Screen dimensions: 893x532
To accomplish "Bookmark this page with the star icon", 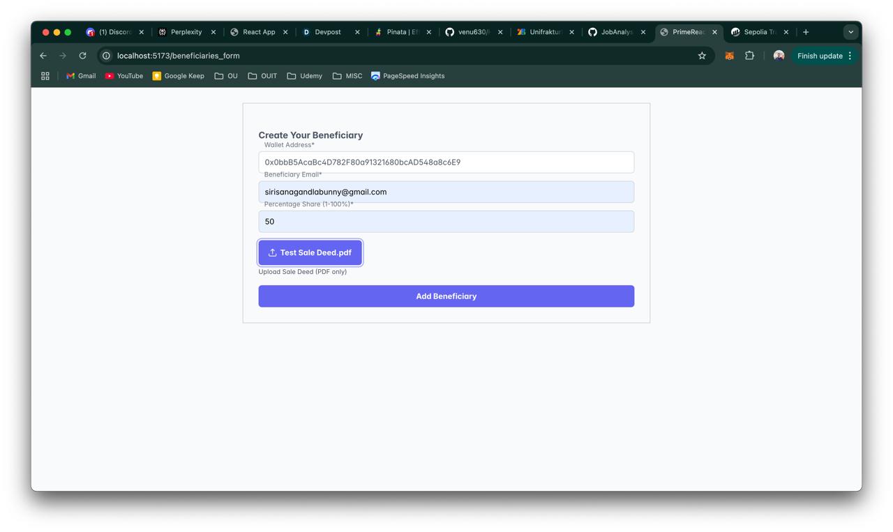I will (702, 56).
